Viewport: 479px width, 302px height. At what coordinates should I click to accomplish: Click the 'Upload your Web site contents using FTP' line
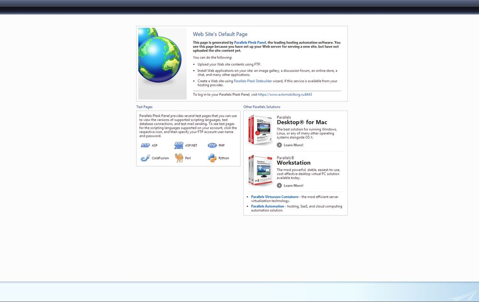[x=229, y=64]
